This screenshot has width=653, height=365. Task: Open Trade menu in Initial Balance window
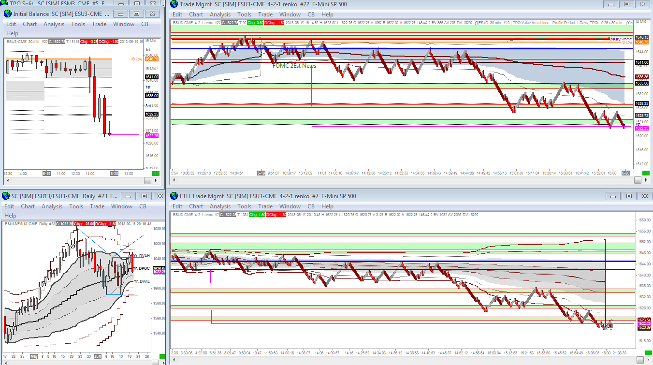pos(99,24)
